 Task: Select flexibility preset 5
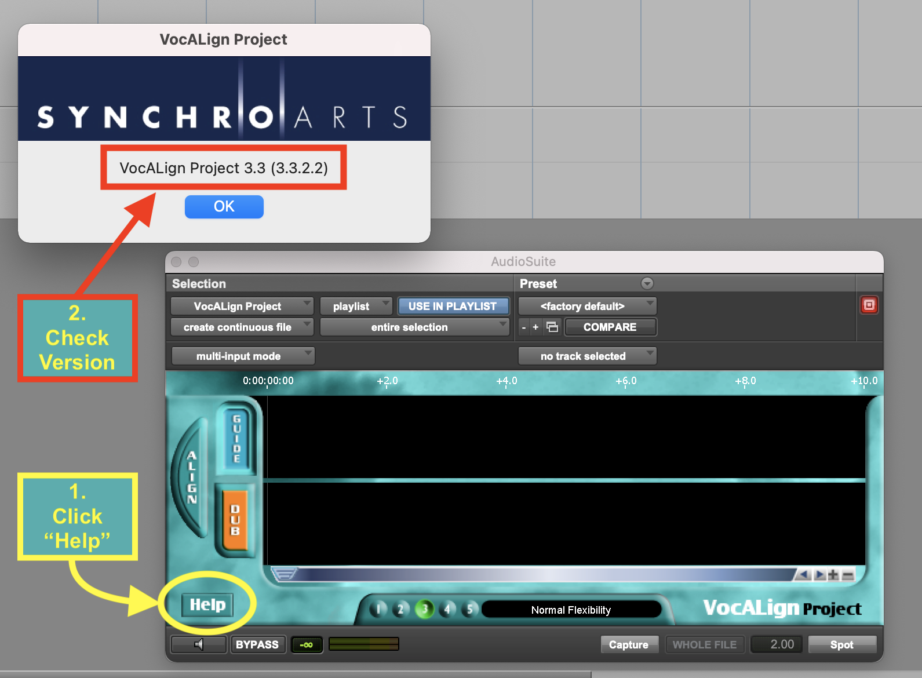pyautogui.click(x=470, y=610)
